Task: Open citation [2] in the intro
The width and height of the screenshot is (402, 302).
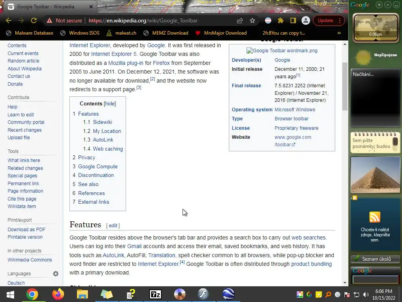Action: [x=153, y=79]
